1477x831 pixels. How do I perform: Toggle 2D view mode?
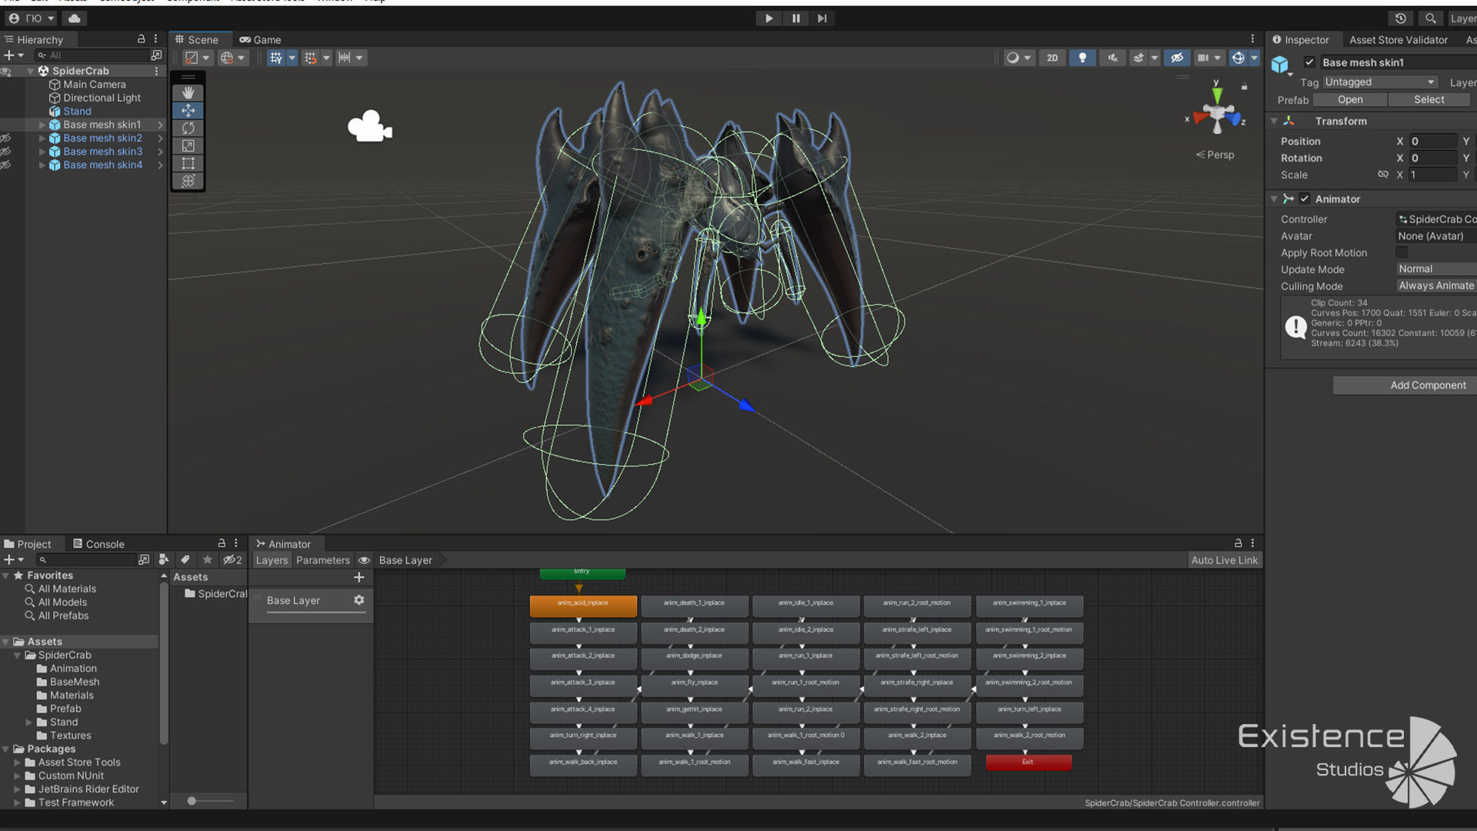pos(1052,58)
